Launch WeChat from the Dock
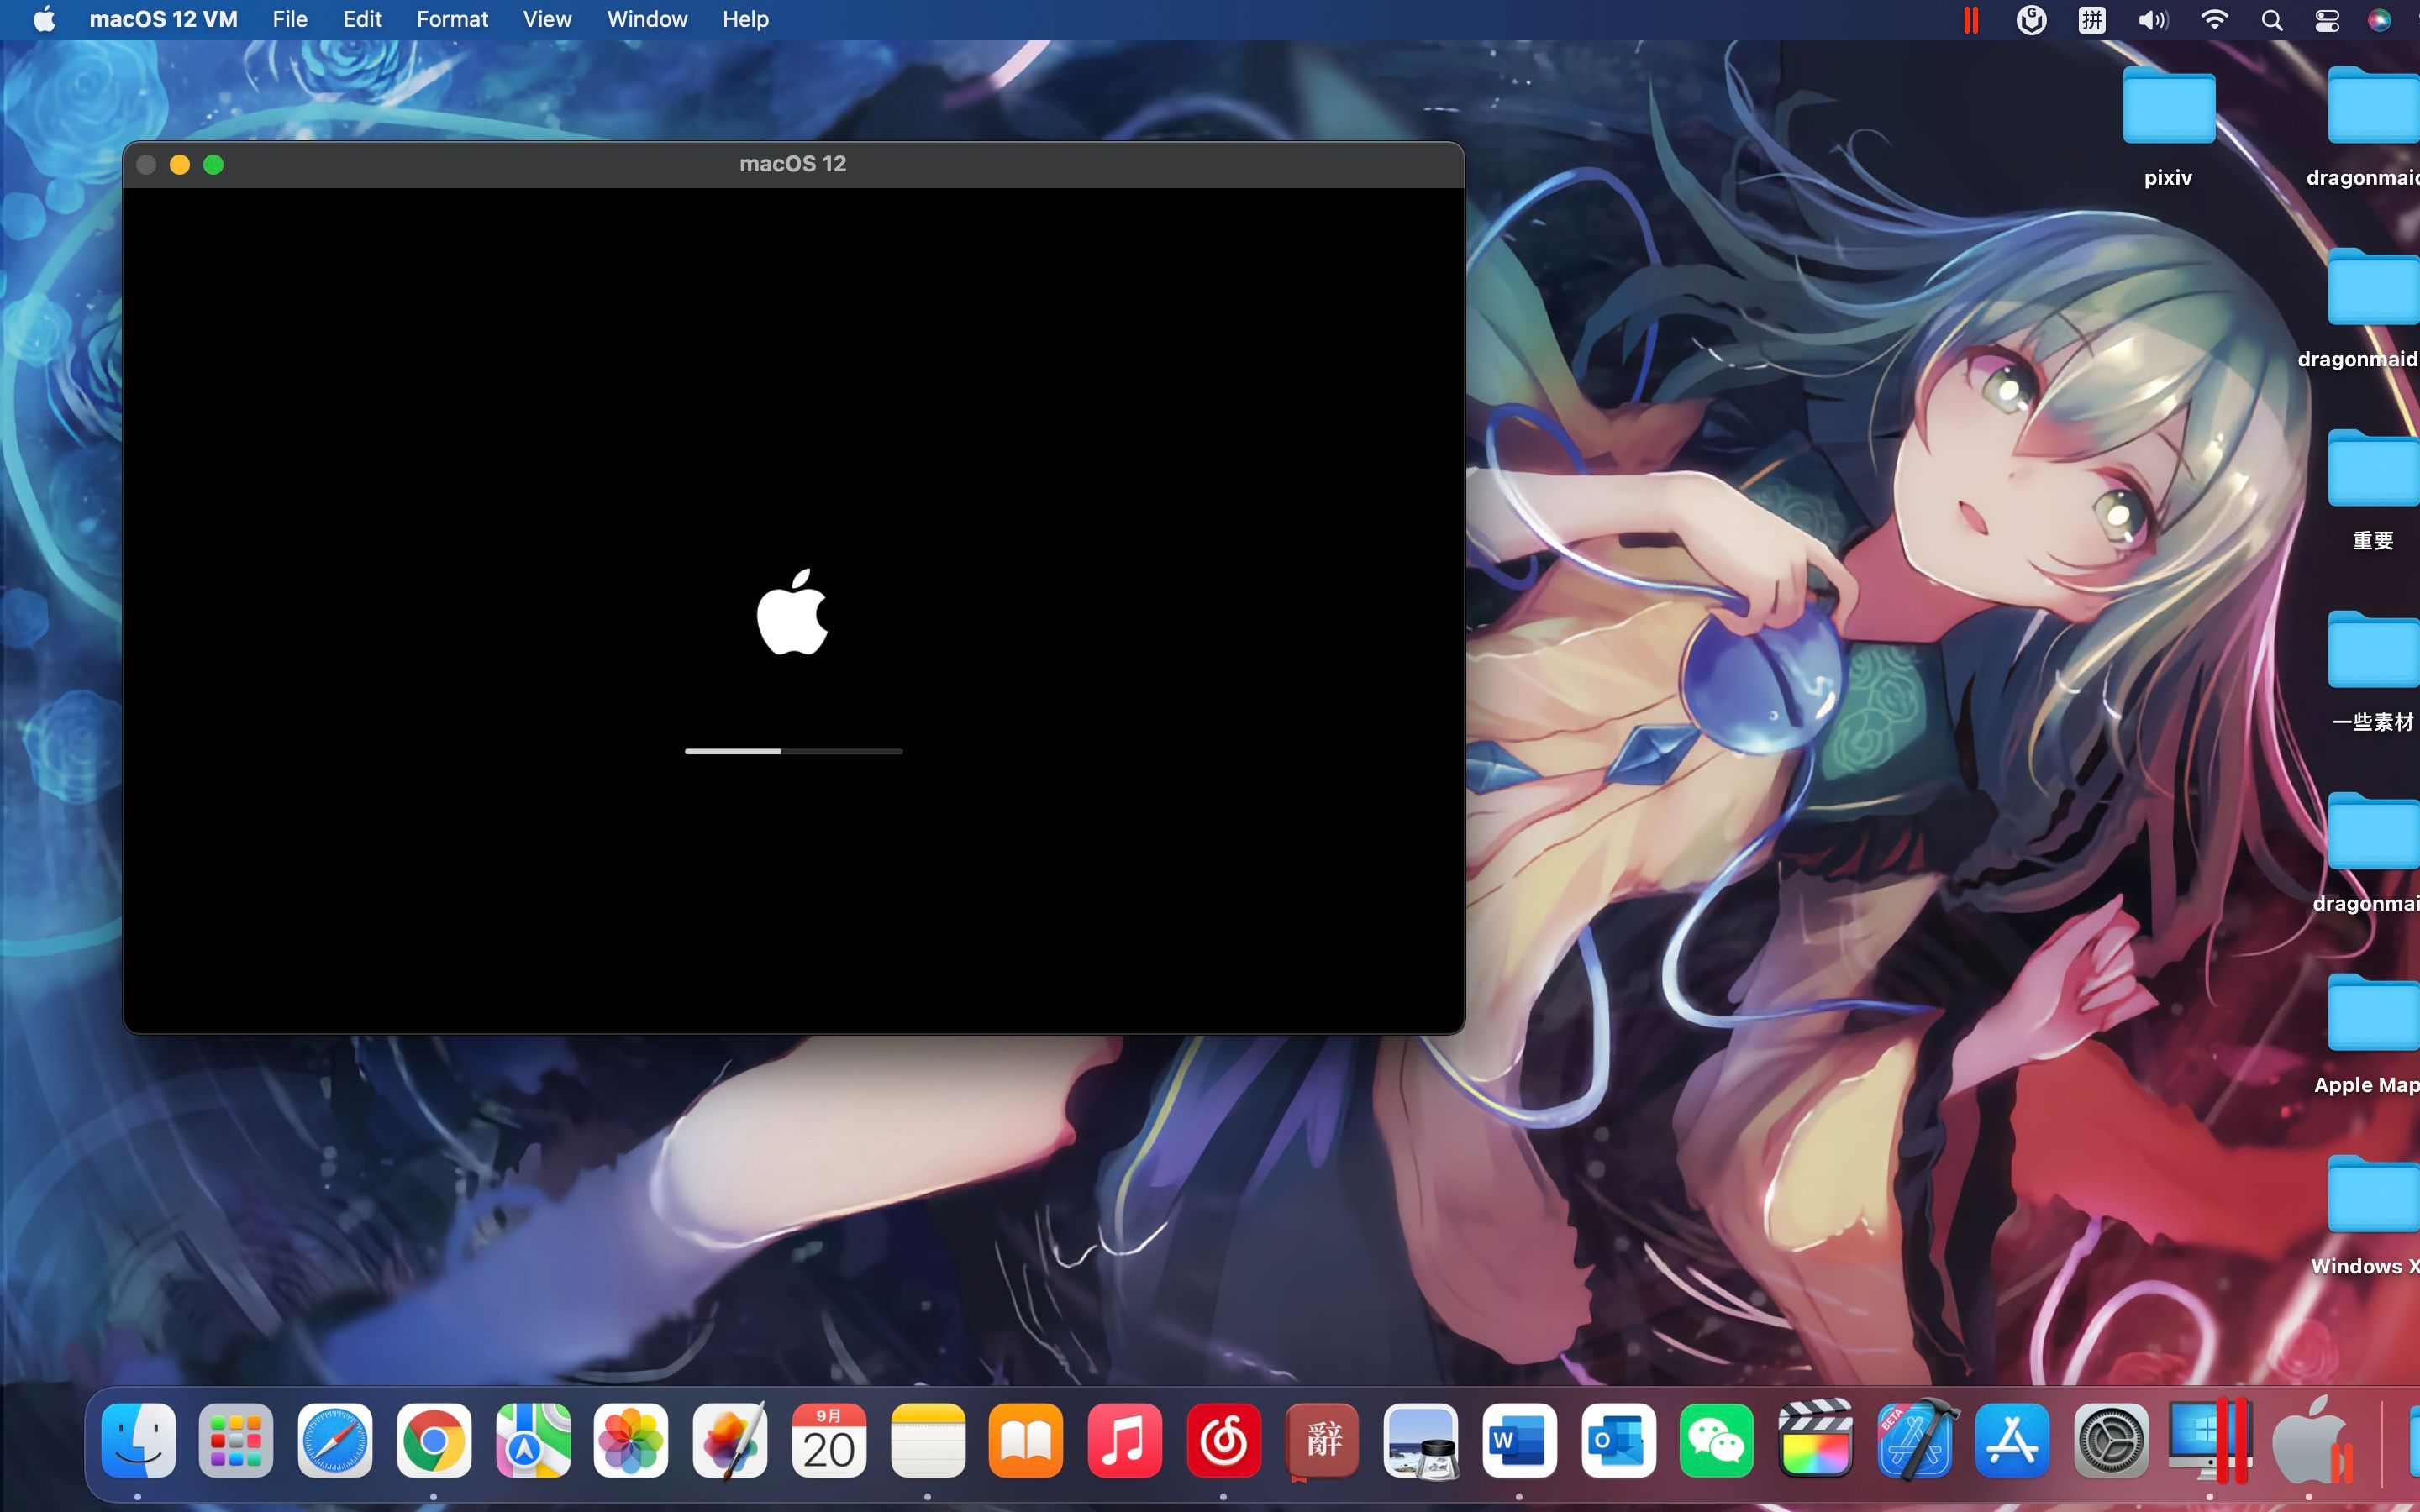The height and width of the screenshot is (1512, 2420). 1717,1441
